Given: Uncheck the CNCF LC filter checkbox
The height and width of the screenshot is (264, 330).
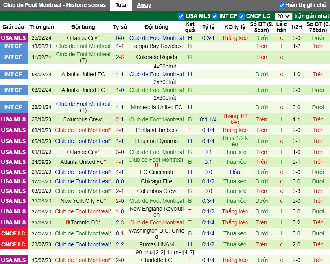Looking at the screenshot, I should click(241, 16).
